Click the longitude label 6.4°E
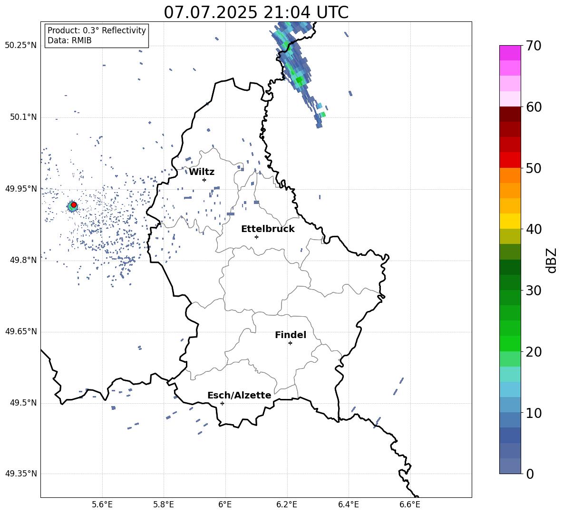The width and height of the screenshot is (563, 514). pyautogui.click(x=348, y=504)
